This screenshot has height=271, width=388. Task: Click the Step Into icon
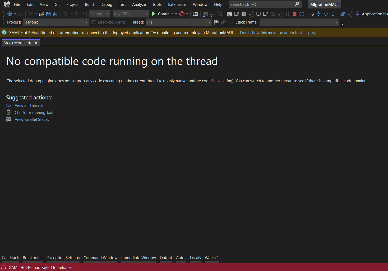click(318, 14)
